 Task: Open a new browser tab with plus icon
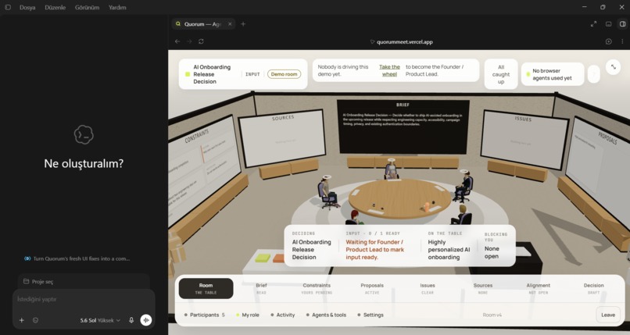(x=243, y=24)
